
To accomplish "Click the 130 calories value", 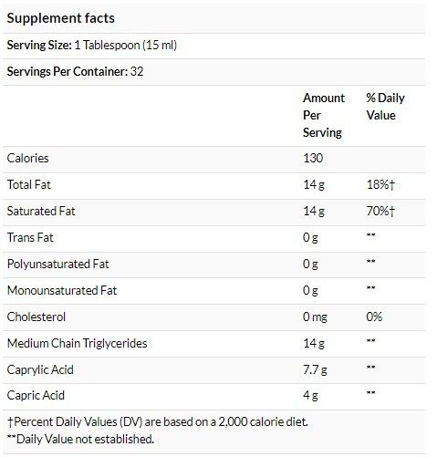I will click(x=313, y=158).
